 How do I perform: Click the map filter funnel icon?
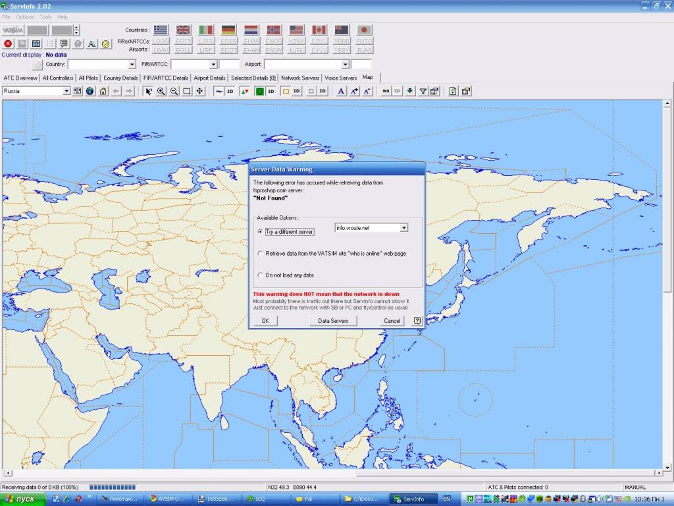(x=423, y=91)
